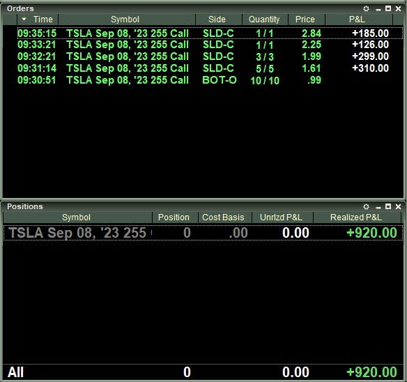Click the Realized P&L column header

click(357, 217)
